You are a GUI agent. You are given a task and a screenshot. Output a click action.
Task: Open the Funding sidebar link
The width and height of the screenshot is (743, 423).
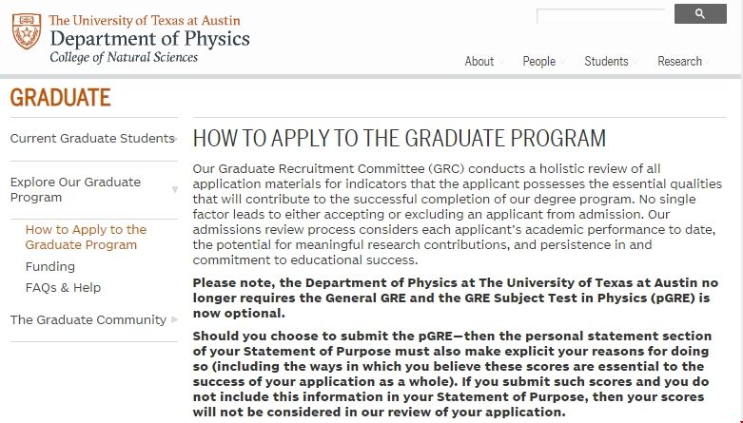(50, 266)
